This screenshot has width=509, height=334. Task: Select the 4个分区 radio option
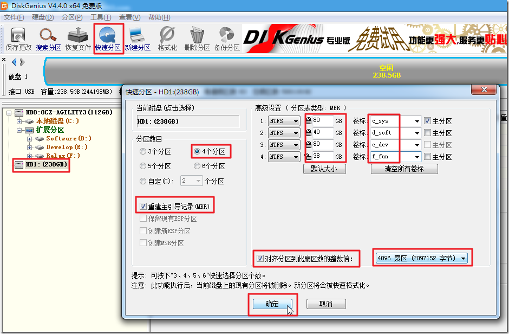click(197, 151)
